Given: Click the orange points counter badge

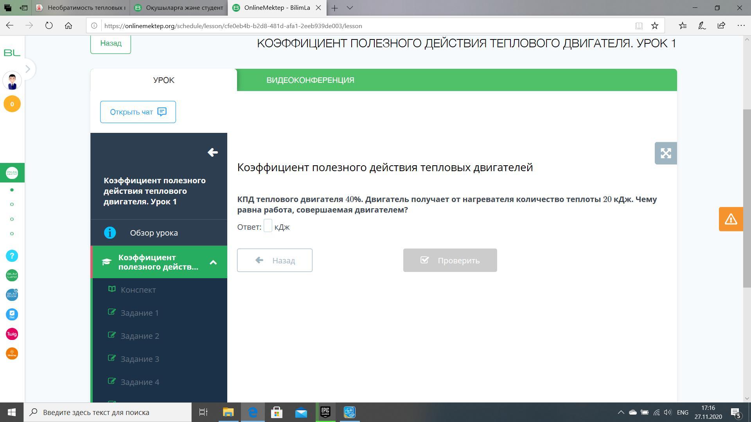Looking at the screenshot, I should pyautogui.click(x=12, y=104).
